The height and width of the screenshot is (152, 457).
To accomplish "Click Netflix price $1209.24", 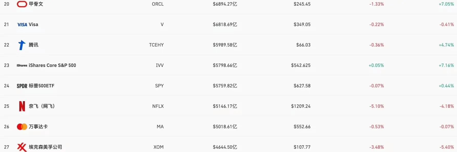I will [301, 106].
